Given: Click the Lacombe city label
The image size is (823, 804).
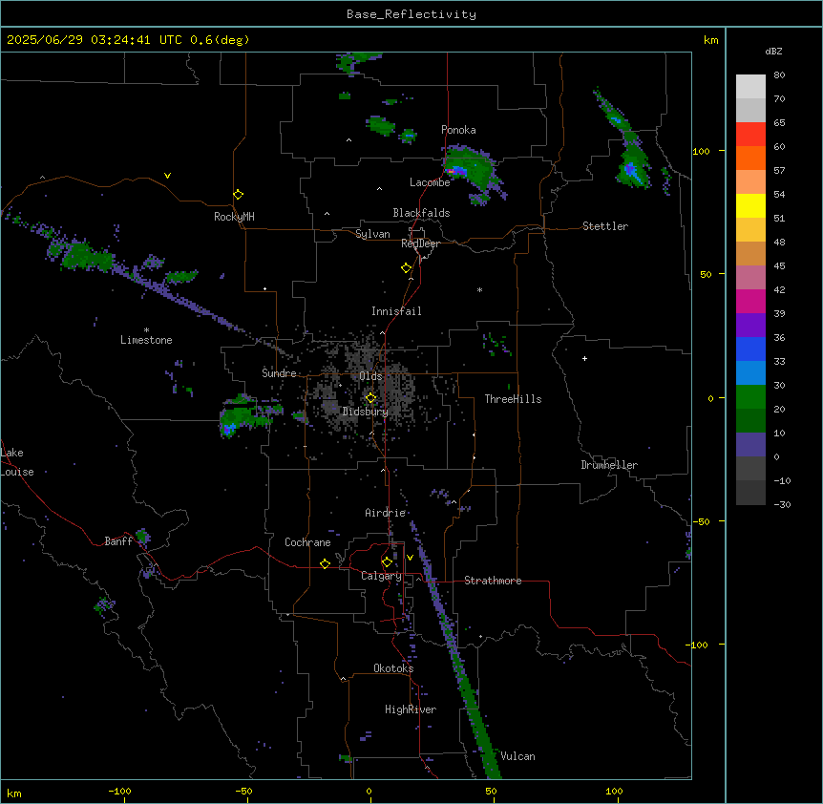Looking at the screenshot, I should pyautogui.click(x=430, y=182).
